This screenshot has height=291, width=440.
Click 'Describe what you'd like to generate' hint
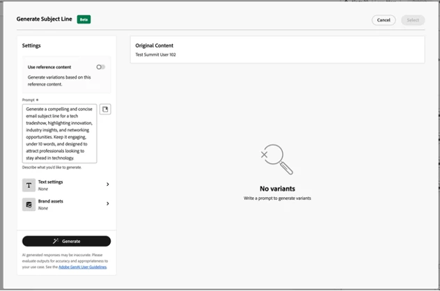coord(52,168)
